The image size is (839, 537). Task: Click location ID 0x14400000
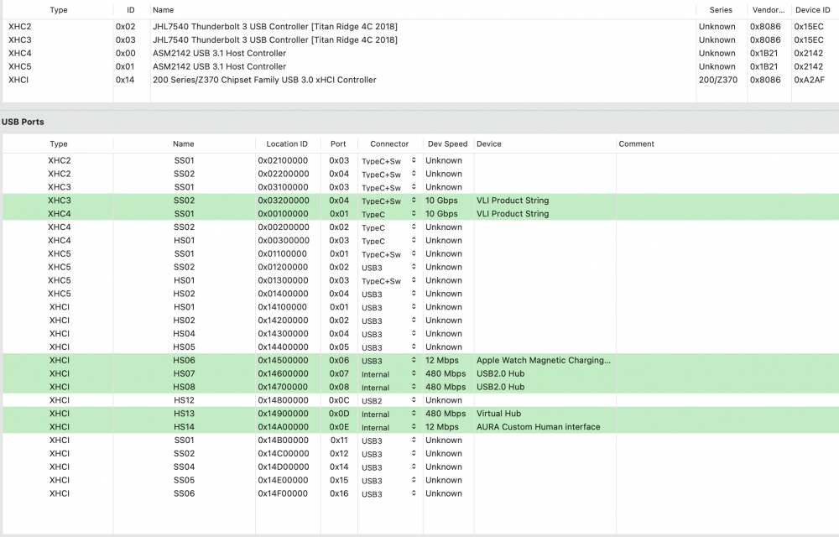click(283, 347)
